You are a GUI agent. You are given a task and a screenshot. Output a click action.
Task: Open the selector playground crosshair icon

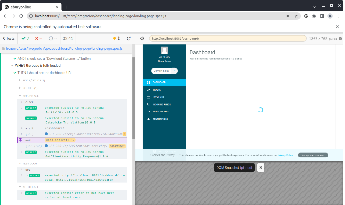(142, 38)
